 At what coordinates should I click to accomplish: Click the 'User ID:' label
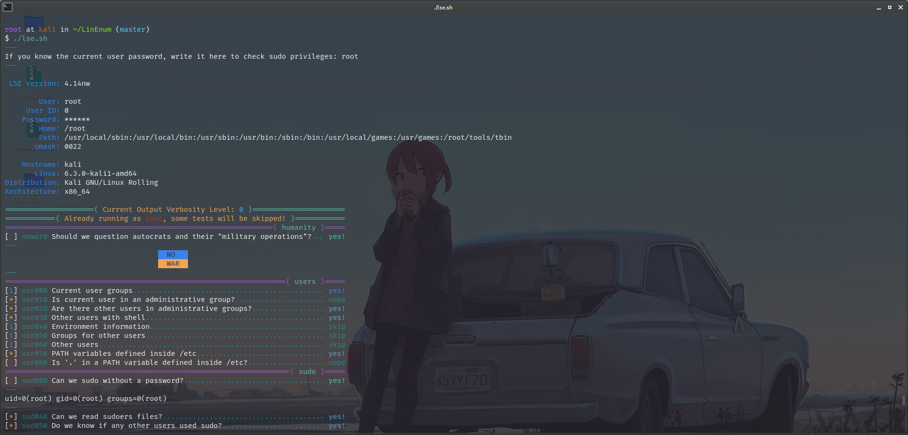point(43,110)
